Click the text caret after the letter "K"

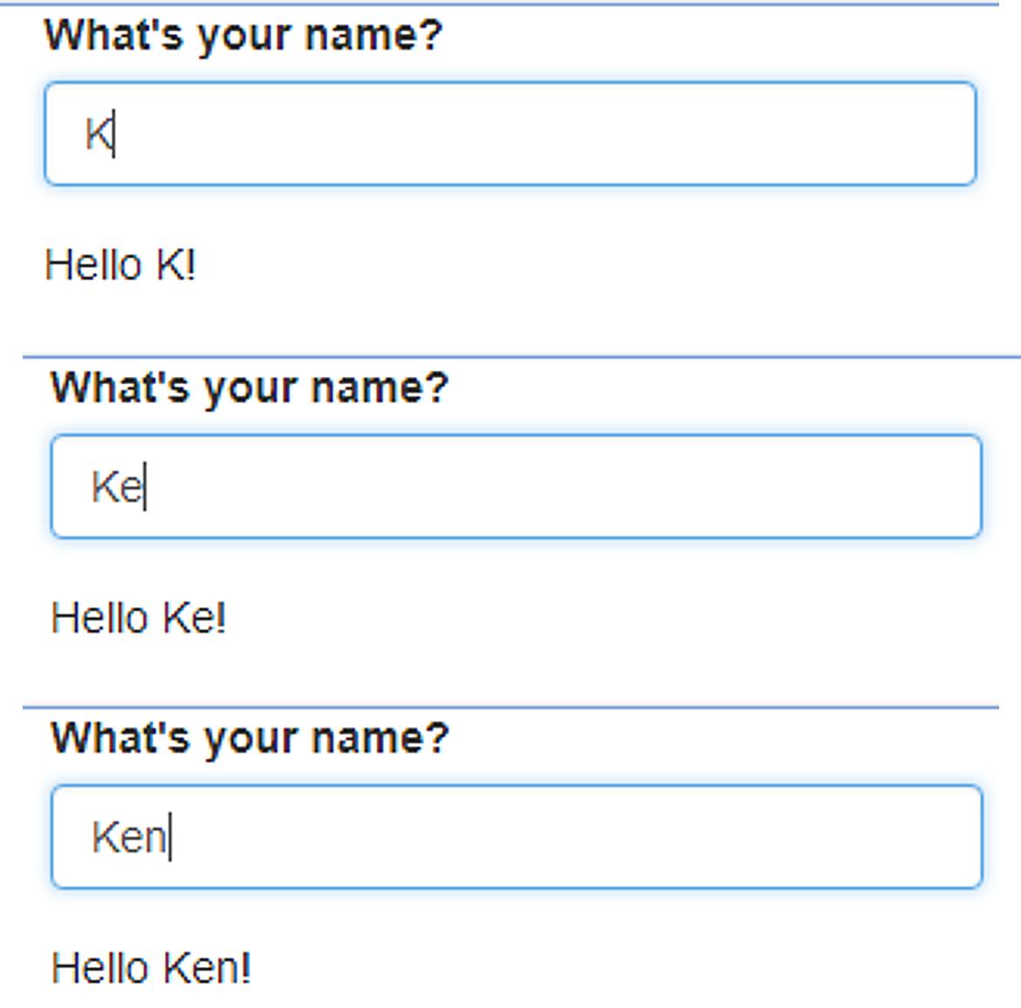(114, 134)
